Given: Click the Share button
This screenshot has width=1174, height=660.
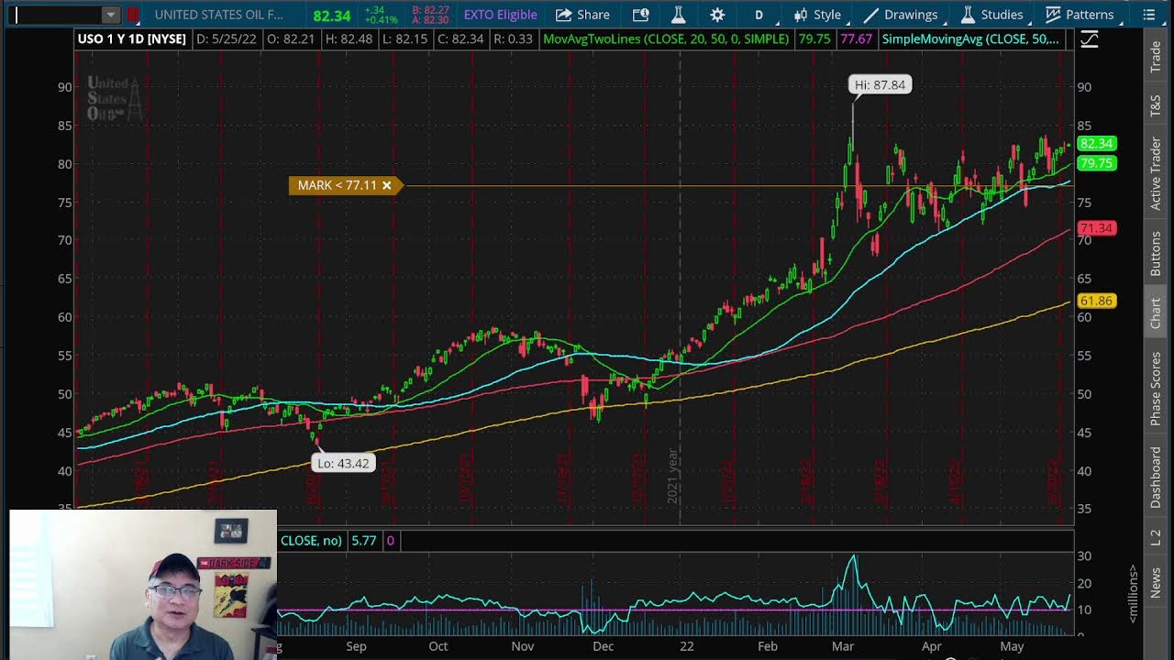Looking at the screenshot, I should tap(582, 15).
